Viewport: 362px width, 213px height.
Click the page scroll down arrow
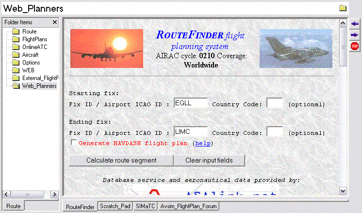click(x=343, y=191)
